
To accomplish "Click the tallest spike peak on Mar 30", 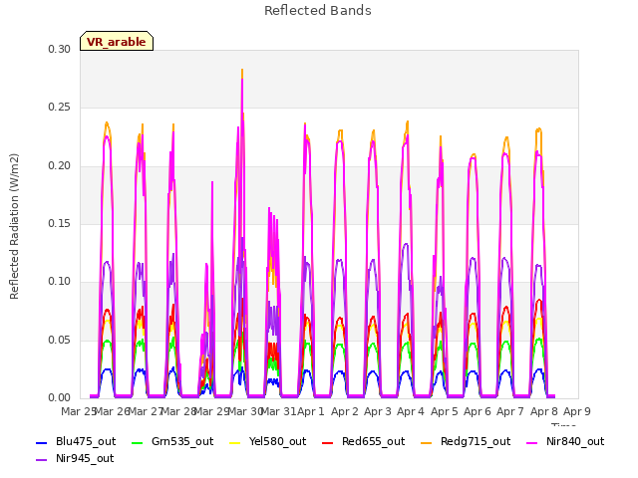I will (x=242, y=70).
